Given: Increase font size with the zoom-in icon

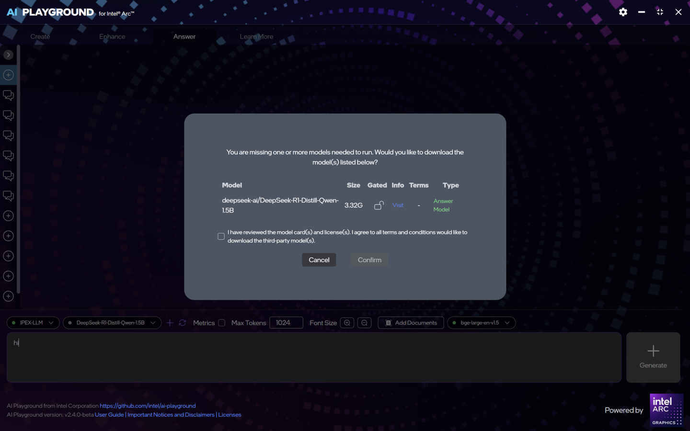Looking at the screenshot, I should click(347, 323).
